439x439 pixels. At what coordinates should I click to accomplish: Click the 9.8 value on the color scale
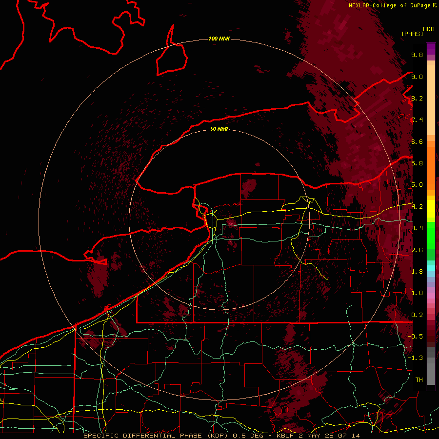coord(417,55)
